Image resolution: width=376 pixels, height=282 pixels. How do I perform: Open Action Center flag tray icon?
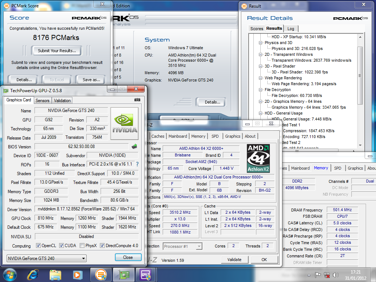(318, 275)
